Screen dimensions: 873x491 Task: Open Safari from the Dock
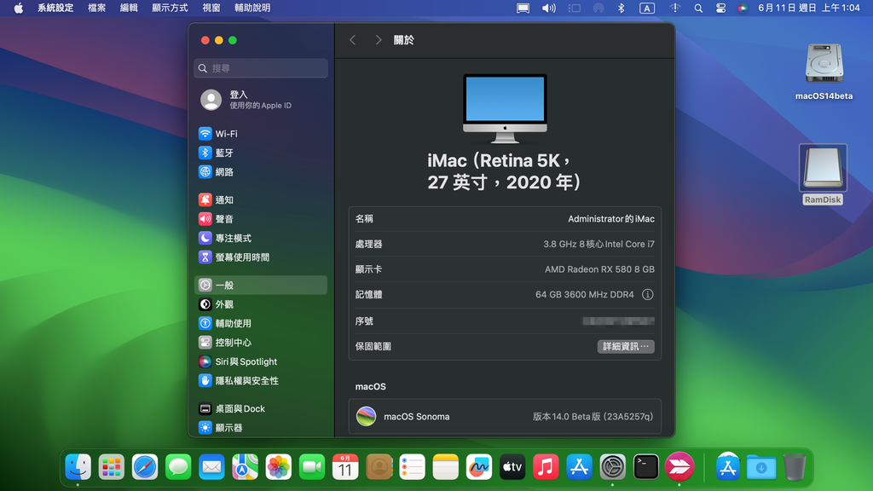[145, 467]
